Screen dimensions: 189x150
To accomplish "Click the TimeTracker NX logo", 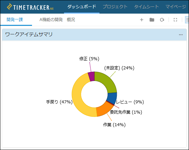I will (30, 7).
